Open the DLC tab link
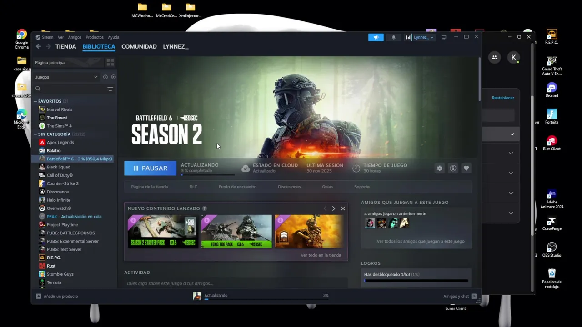This screenshot has width=582, height=327. click(x=193, y=187)
